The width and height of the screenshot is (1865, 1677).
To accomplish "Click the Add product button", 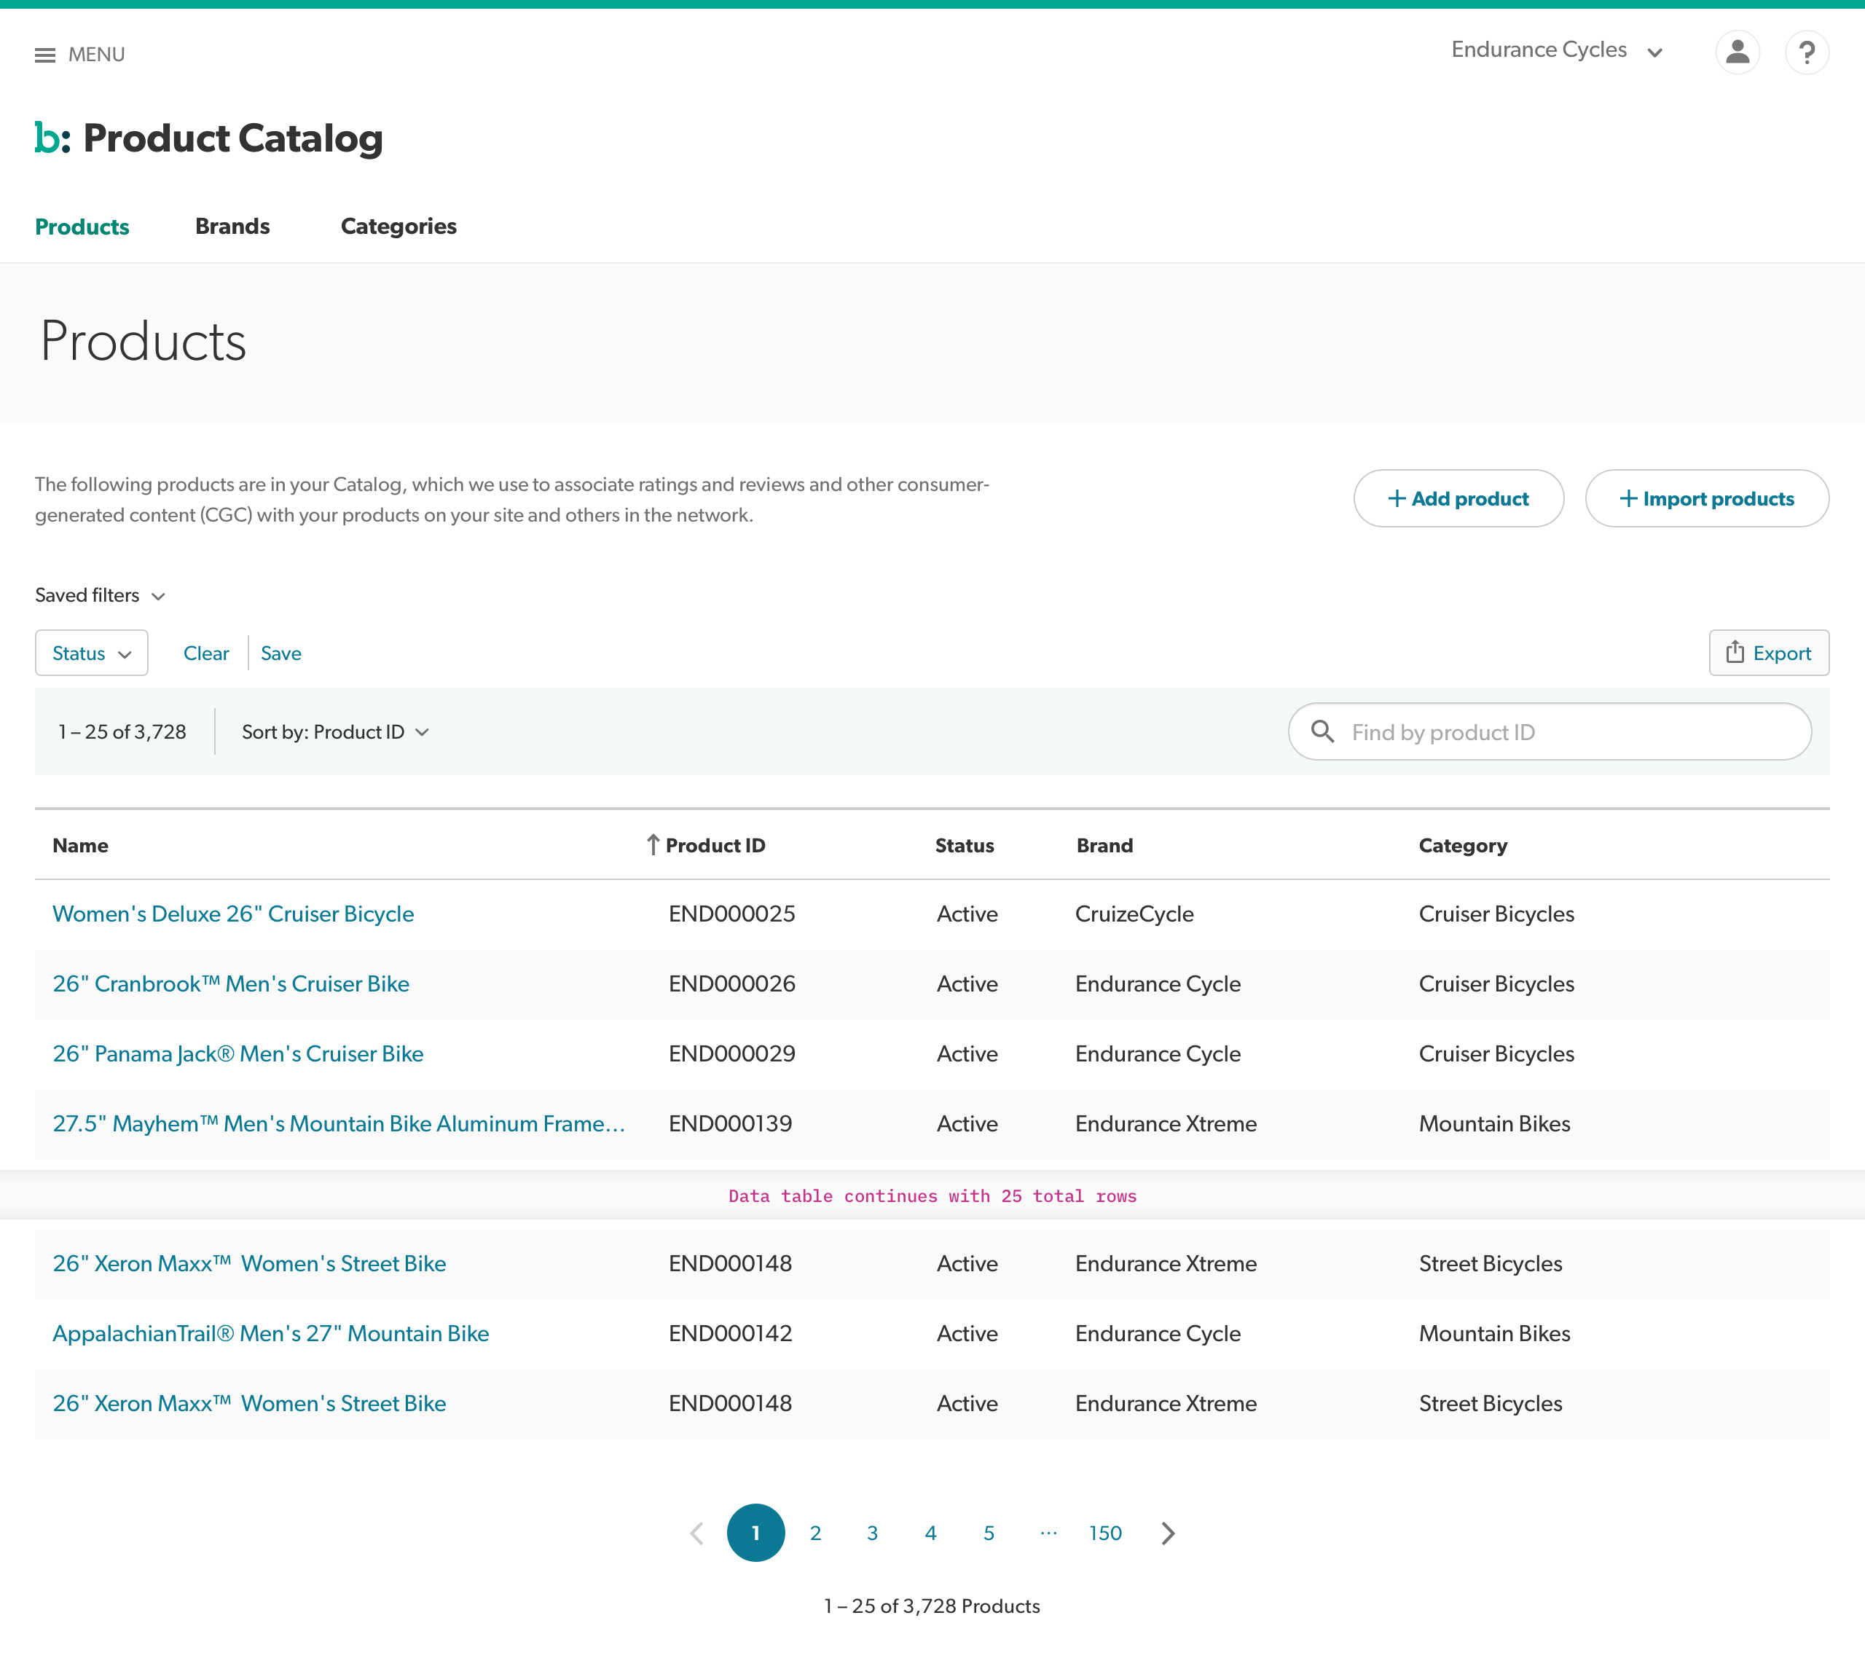I will coord(1458,498).
